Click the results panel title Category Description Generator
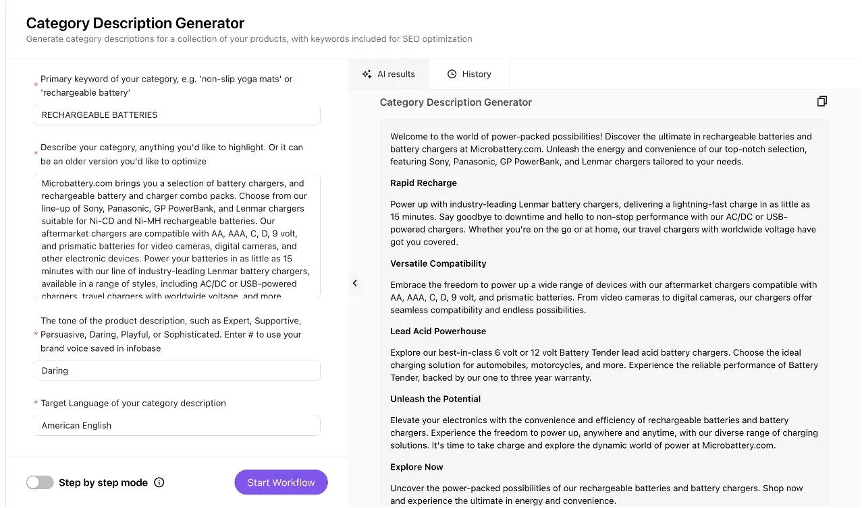This screenshot has height=508, width=862. coord(456,102)
